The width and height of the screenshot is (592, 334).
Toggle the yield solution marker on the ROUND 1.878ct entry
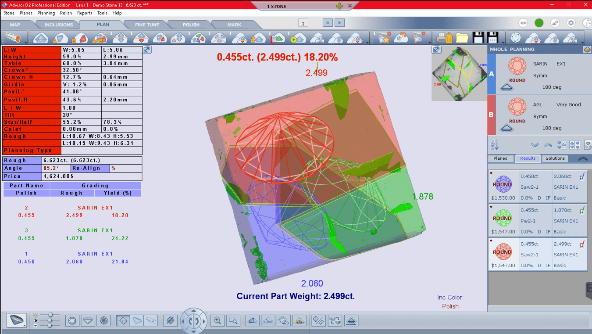pos(582,211)
